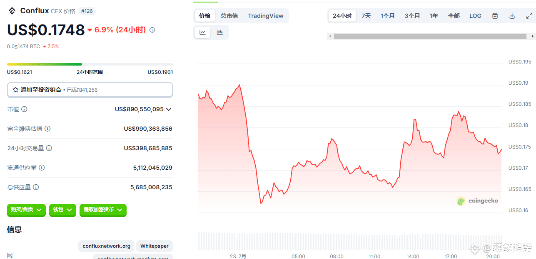Select the 3个月 time range
Image resolution: width=536 pixels, height=259 pixels.
[x=412, y=16]
